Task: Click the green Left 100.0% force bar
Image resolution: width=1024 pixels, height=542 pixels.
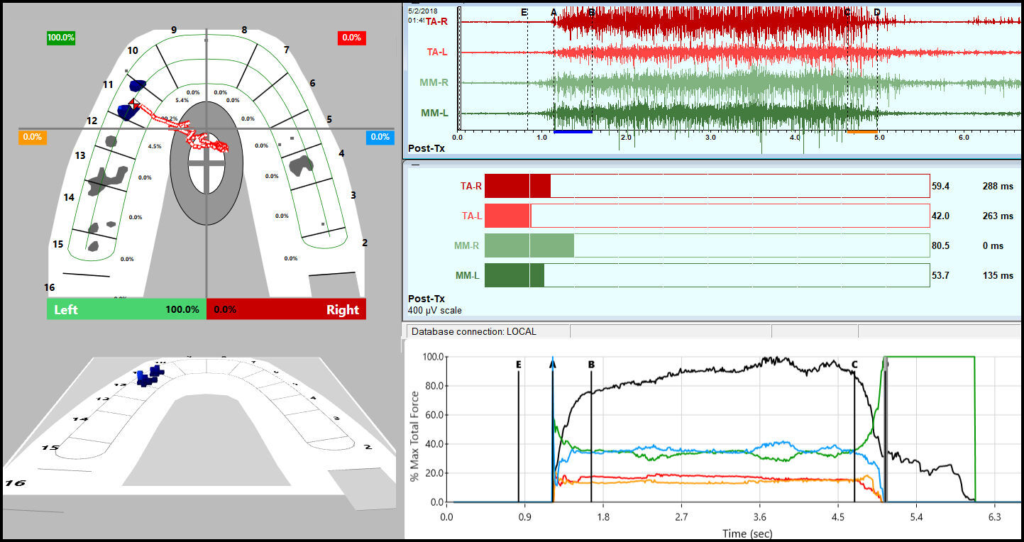Action: pyautogui.click(x=126, y=309)
